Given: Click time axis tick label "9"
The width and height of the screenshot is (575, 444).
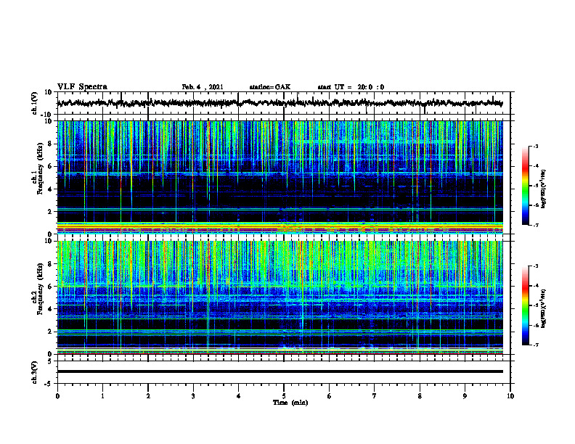Looking at the screenshot, I should tap(465, 396).
